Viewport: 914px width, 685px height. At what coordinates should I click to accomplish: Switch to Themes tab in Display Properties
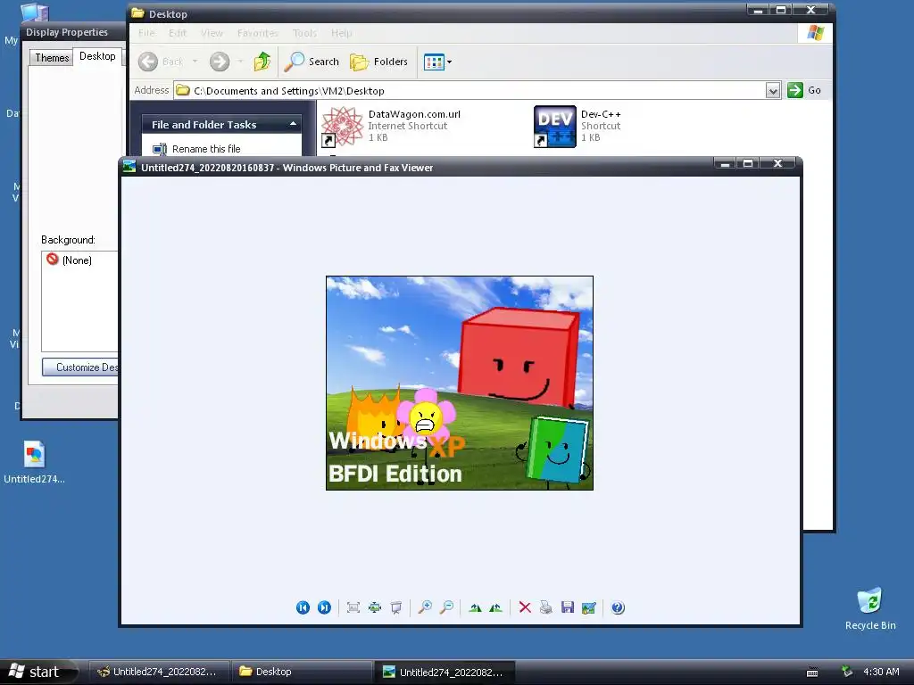(52, 57)
